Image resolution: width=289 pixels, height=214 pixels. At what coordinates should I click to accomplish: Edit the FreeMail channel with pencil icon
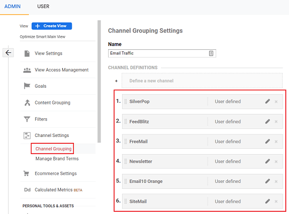268,141
